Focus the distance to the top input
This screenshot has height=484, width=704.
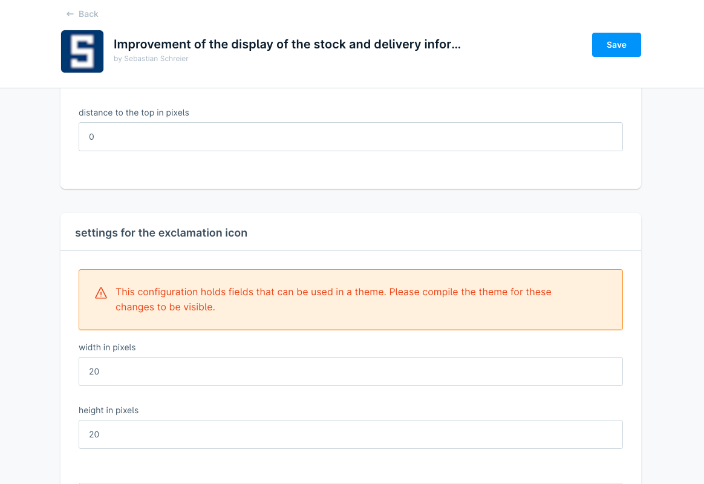[x=351, y=137]
